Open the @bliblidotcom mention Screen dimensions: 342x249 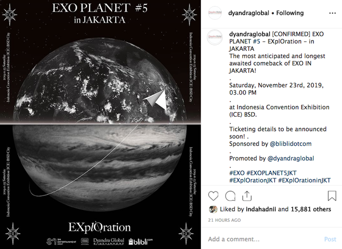[291, 144]
